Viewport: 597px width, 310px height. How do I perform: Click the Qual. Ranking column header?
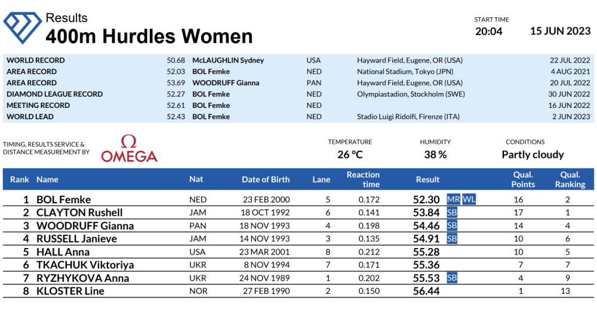pos(570,179)
